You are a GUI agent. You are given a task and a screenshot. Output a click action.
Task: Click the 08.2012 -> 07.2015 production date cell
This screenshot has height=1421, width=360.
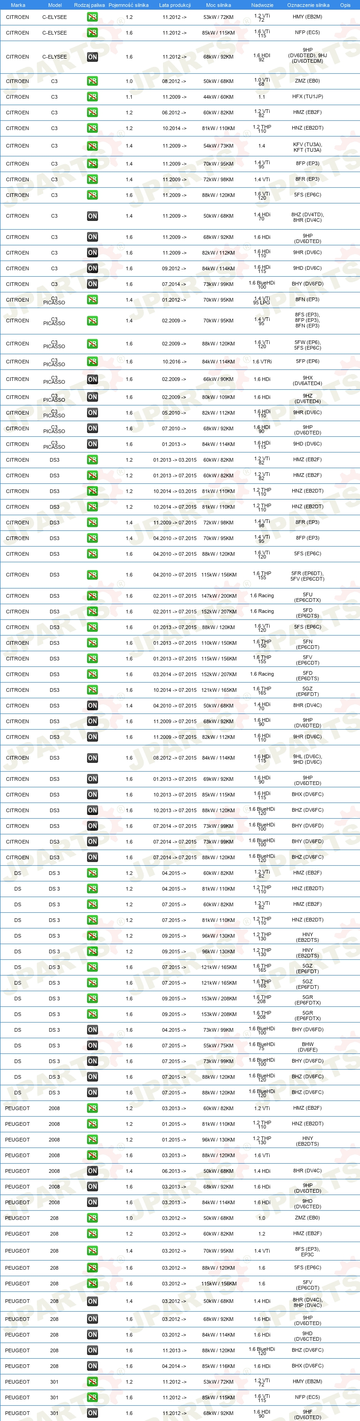[x=174, y=758]
